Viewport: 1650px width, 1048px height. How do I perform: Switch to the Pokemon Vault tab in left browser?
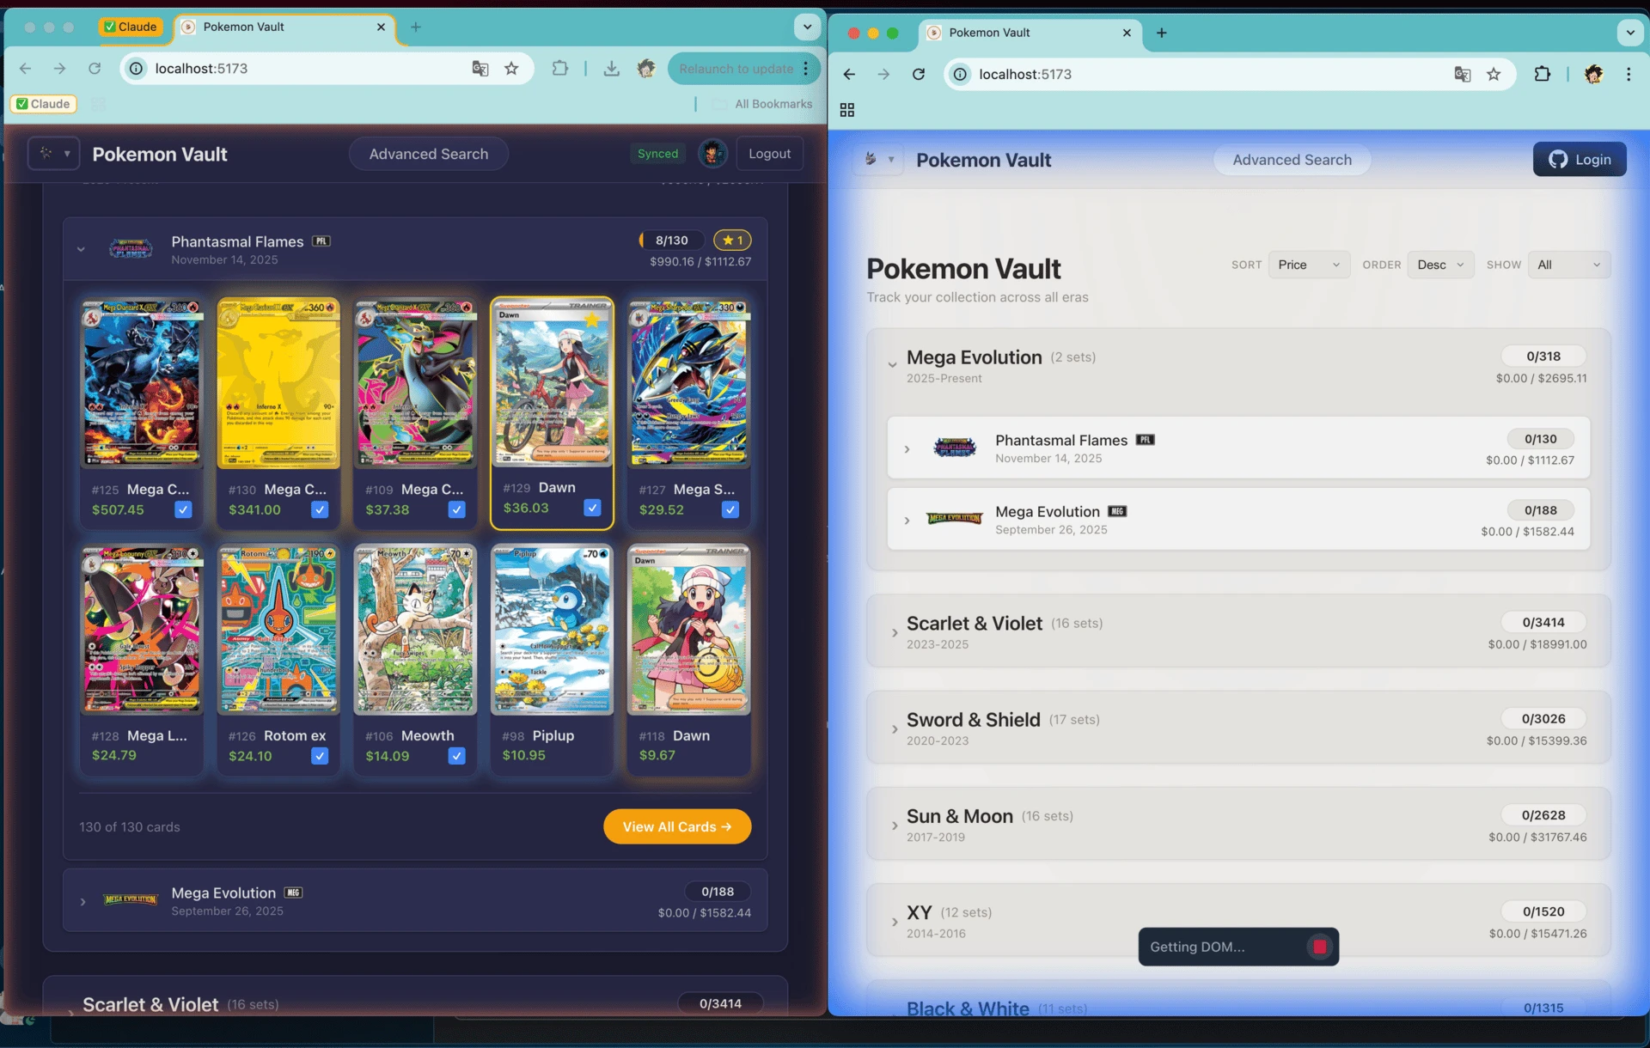(x=284, y=27)
